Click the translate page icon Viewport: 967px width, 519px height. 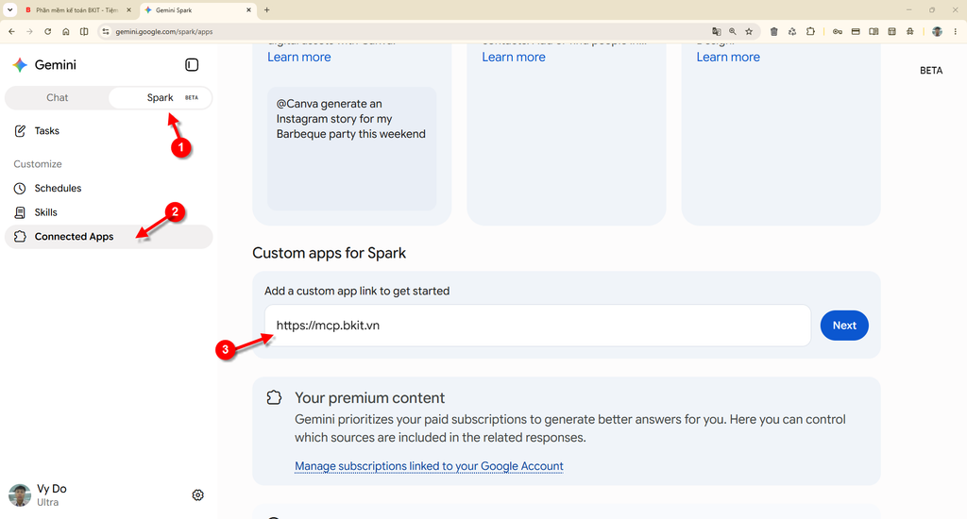(x=716, y=31)
